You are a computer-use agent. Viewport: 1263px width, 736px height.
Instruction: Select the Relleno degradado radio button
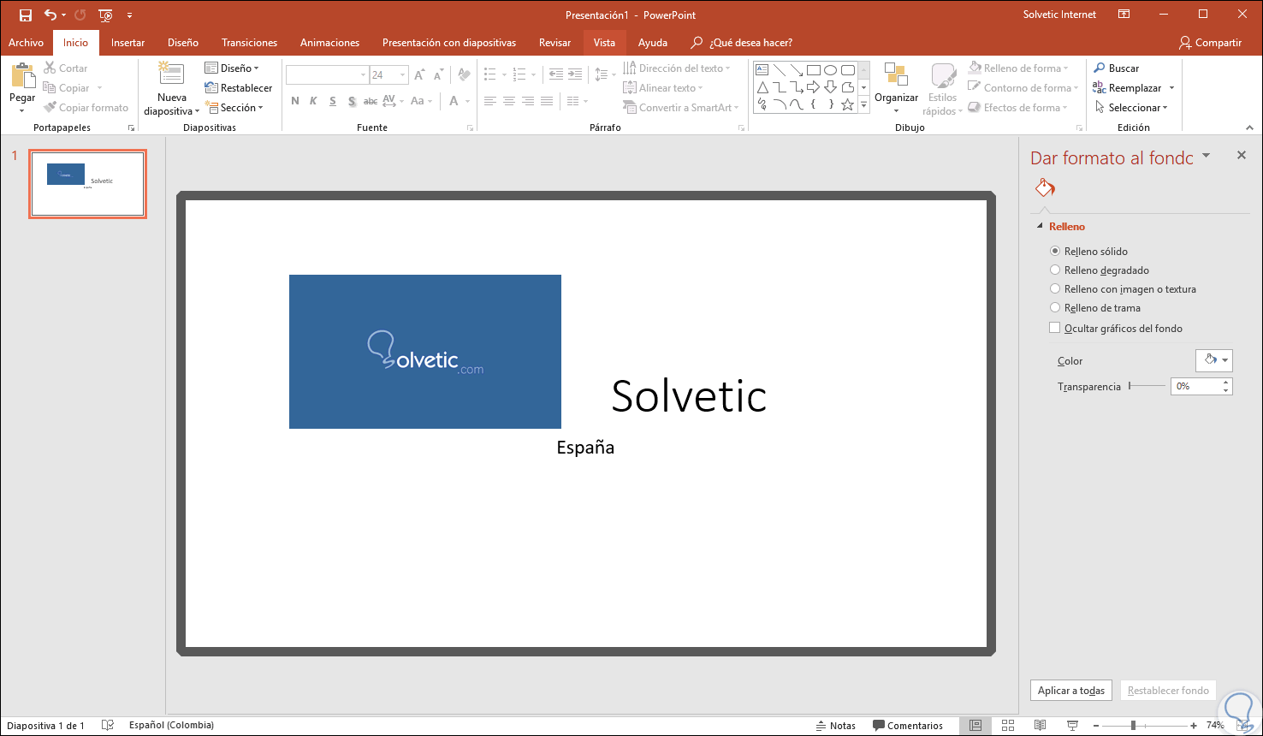coord(1055,270)
